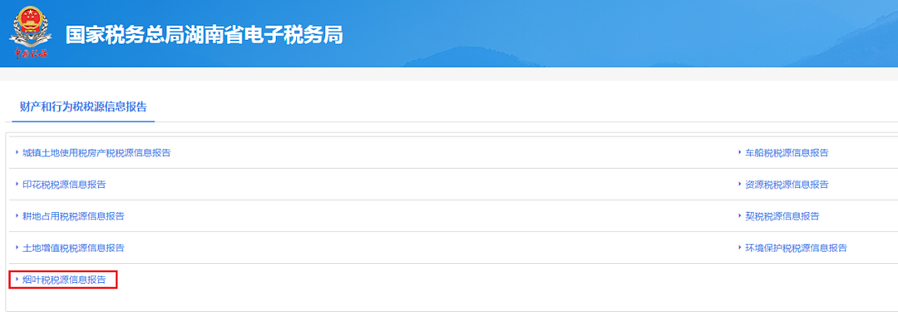
Task: Open the 印花税税源信息报告 link
Action: pos(64,185)
